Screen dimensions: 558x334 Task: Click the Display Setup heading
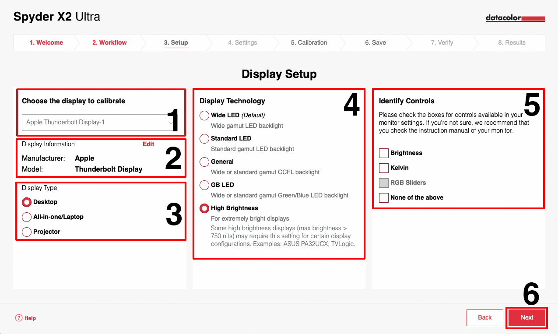[x=279, y=74]
